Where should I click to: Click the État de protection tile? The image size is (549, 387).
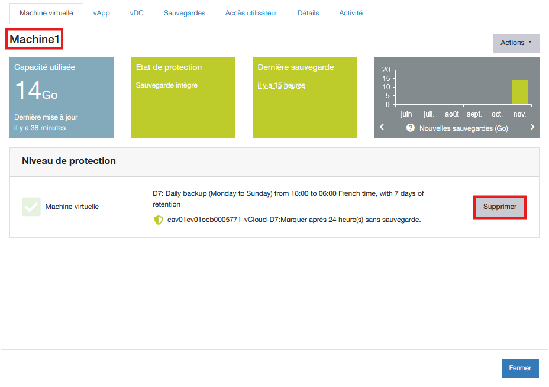pos(183,98)
